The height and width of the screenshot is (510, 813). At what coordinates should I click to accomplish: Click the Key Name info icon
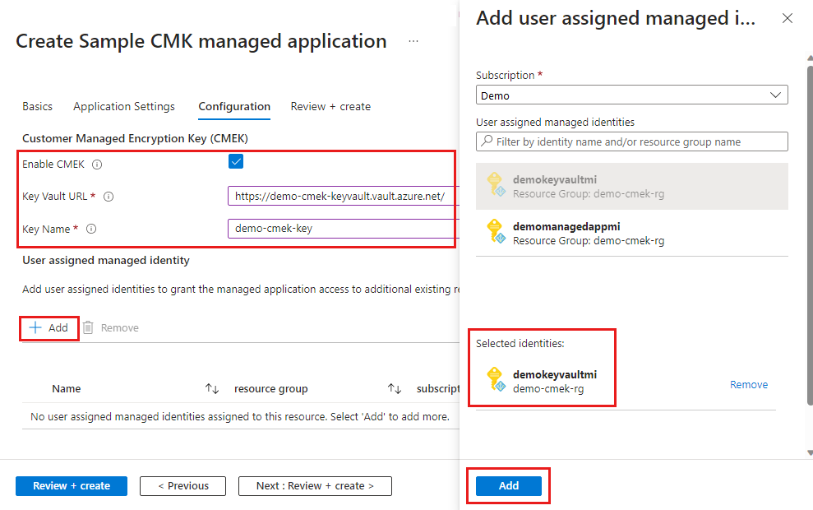pos(91,228)
